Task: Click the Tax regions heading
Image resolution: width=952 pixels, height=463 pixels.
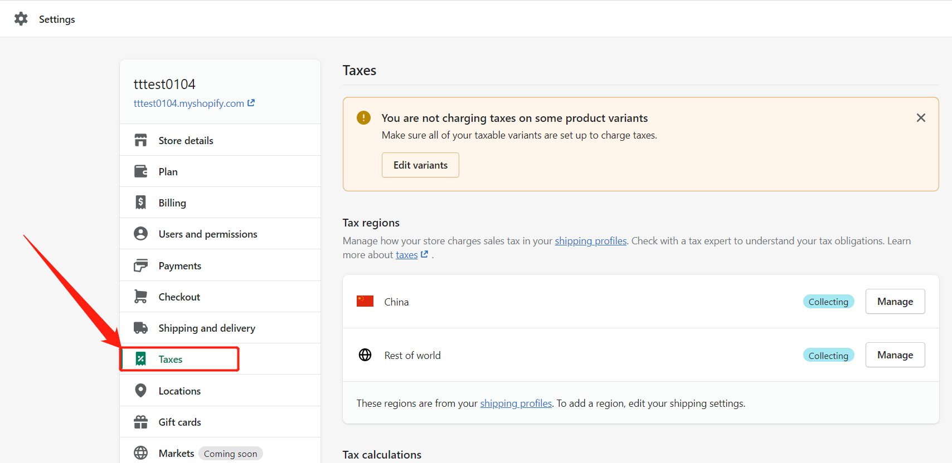Action: coord(371,223)
